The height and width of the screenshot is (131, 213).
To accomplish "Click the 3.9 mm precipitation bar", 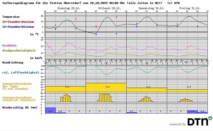I will click(x=50, y=110).
